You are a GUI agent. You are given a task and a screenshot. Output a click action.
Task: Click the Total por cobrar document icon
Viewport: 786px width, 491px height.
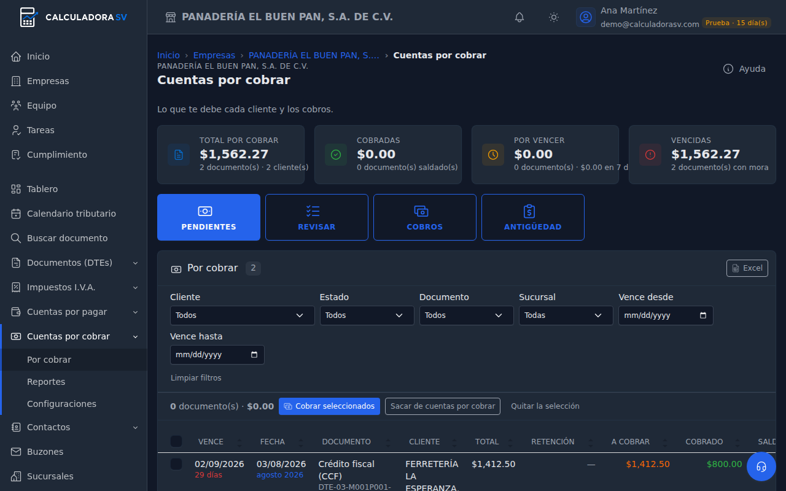coord(179,155)
